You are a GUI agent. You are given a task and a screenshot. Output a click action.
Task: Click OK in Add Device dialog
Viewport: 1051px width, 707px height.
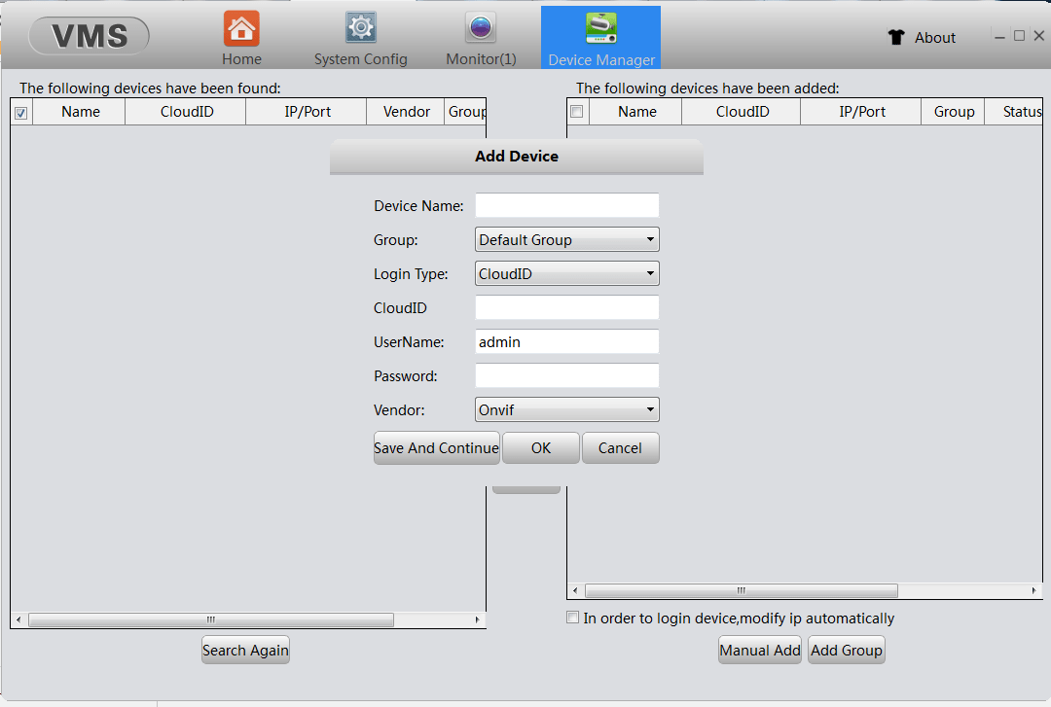point(541,447)
